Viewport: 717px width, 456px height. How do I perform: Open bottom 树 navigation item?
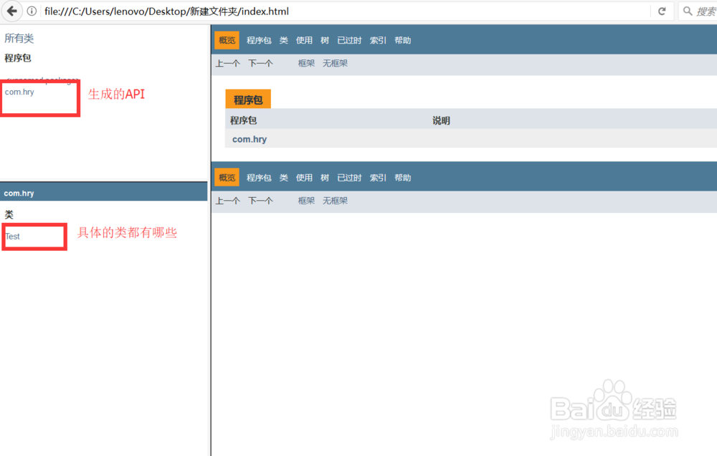coord(325,178)
